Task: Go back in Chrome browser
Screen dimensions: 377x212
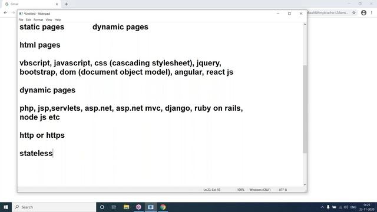Action: click(5, 13)
